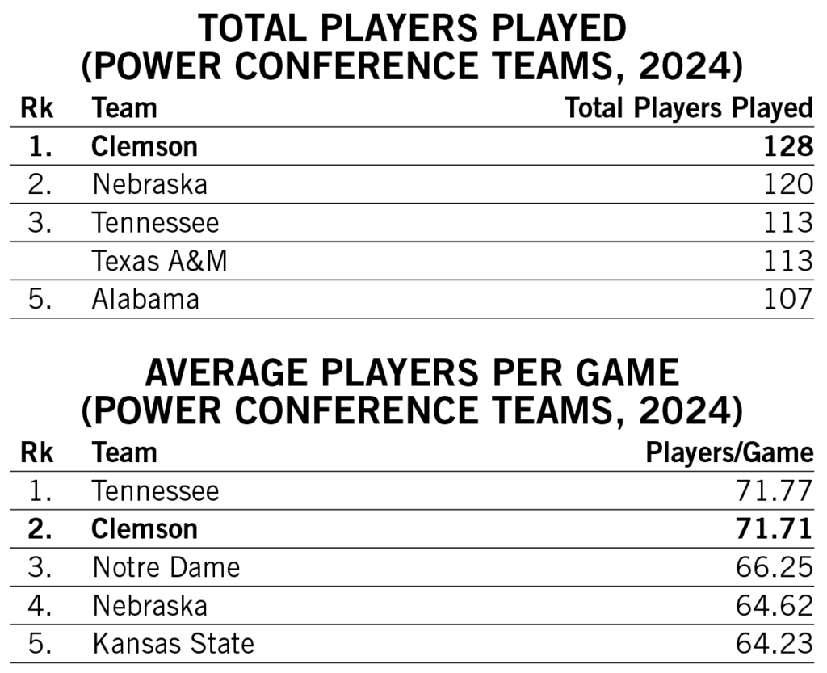This screenshot has width=827, height=673.
Task: Select the Texas A&M row name
Action: point(160,261)
